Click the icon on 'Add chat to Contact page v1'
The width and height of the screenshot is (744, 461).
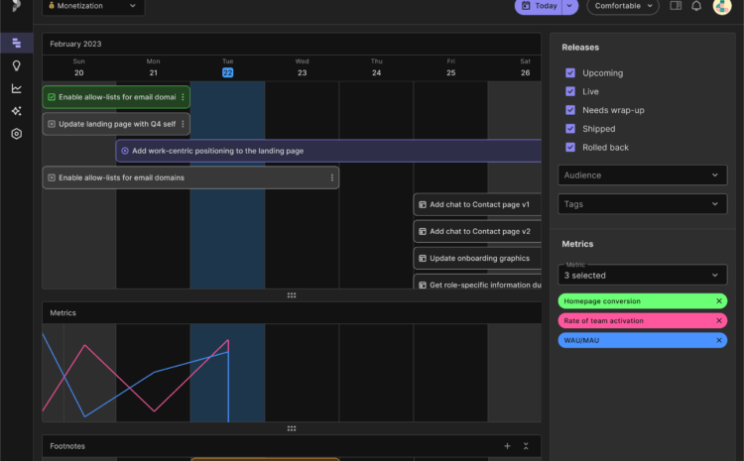click(423, 204)
